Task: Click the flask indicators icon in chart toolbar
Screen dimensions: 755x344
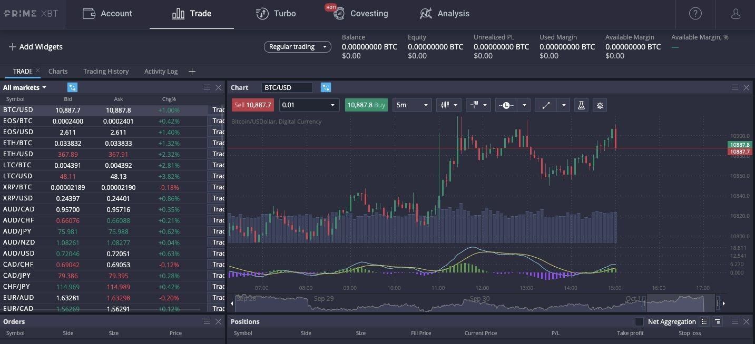Action: (x=581, y=105)
